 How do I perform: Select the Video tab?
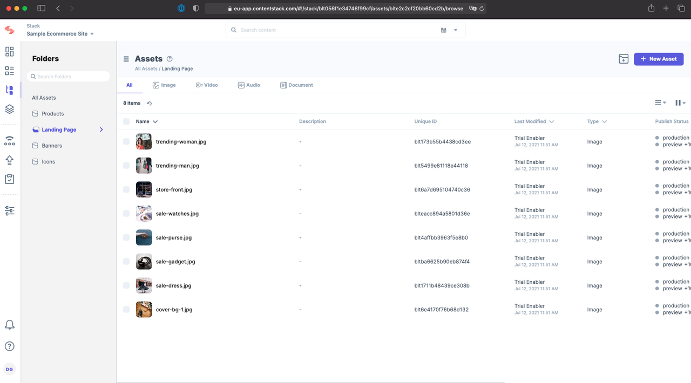[207, 85]
